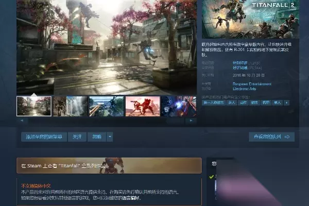Open the Respawn Entertainment developer link
Viewport: 309px width, 206px height.
(252, 84)
